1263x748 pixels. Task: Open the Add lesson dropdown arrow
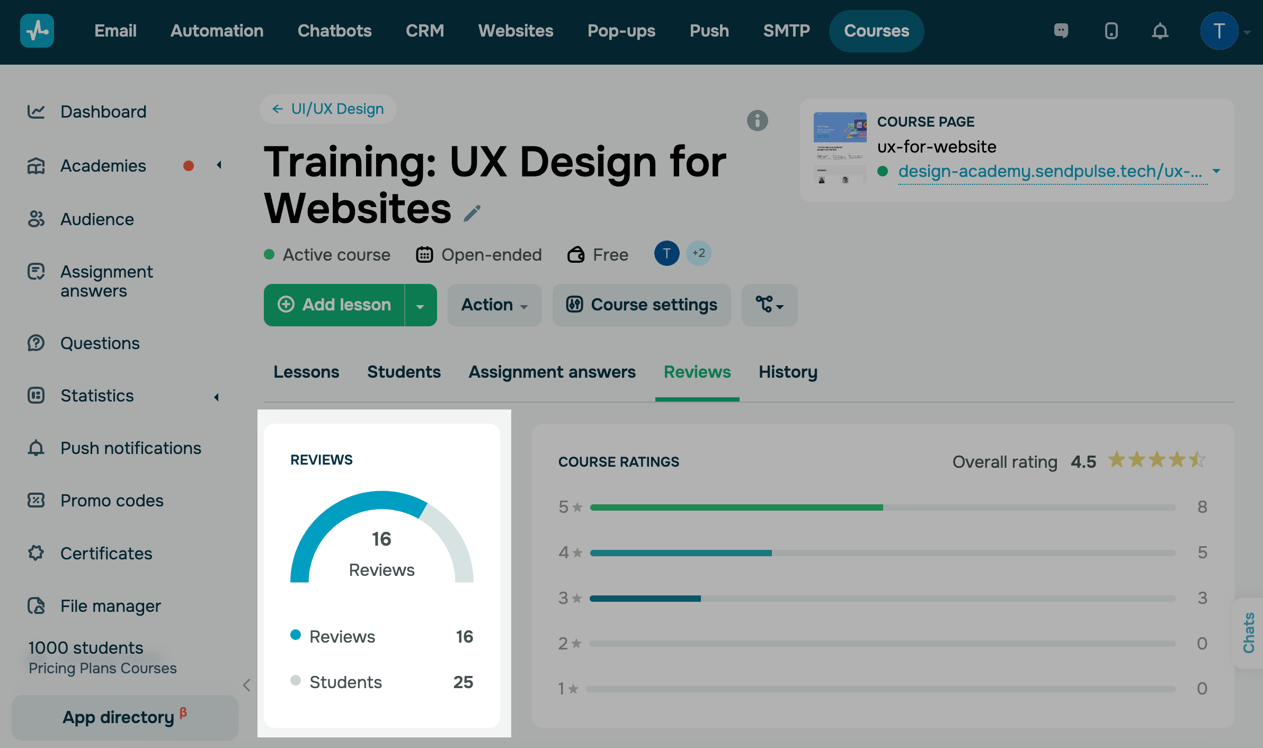420,306
